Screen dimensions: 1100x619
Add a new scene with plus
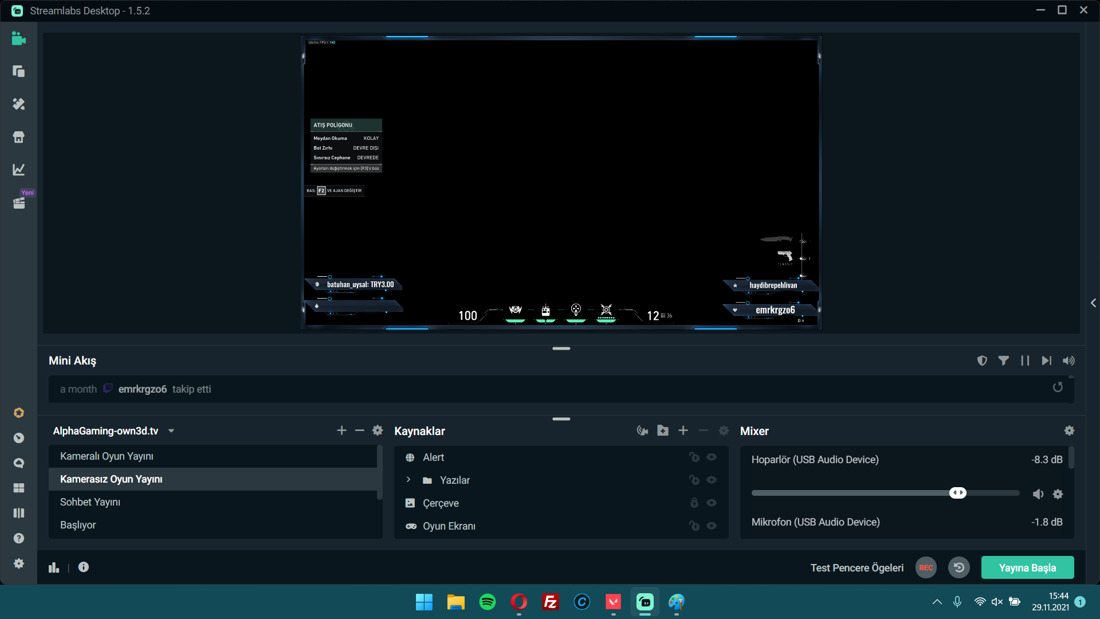[x=341, y=430]
